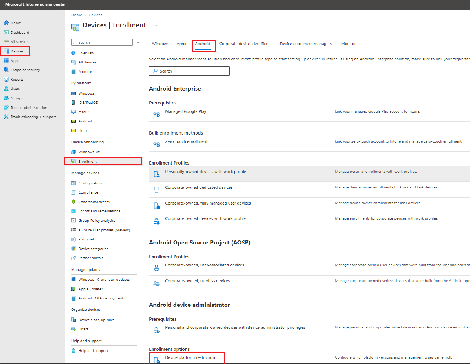Collapse the left navigation pane chevron
This screenshot has height=364, width=470.
pyautogui.click(x=61, y=14)
